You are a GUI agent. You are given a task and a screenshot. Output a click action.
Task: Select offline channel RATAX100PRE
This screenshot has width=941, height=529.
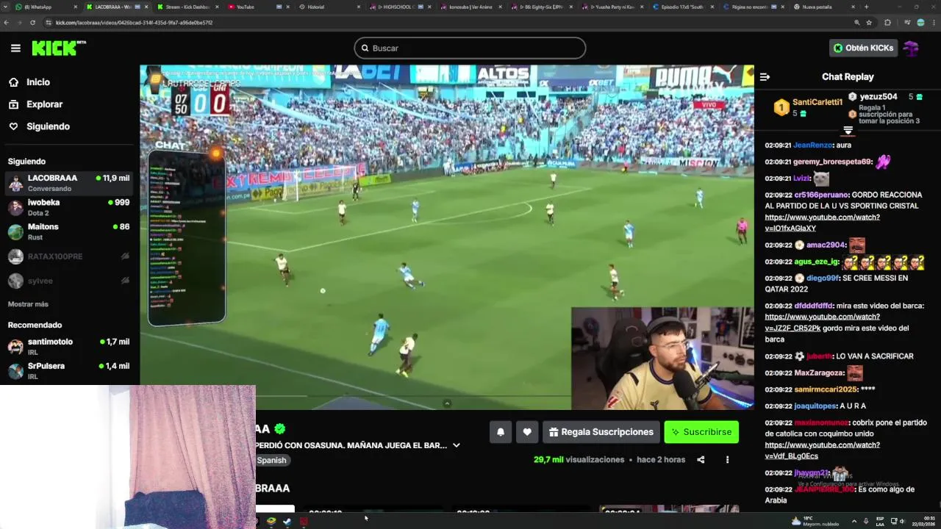pos(69,256)
